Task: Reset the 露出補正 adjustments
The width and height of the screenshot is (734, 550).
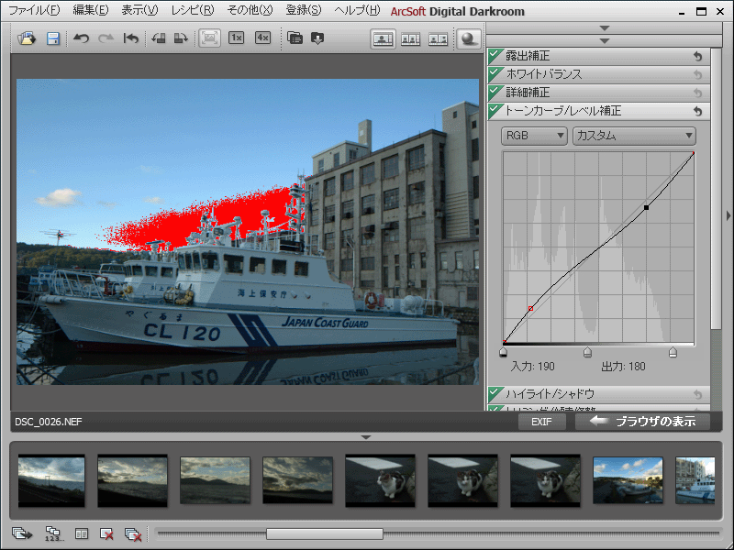Action: (698, 57)
